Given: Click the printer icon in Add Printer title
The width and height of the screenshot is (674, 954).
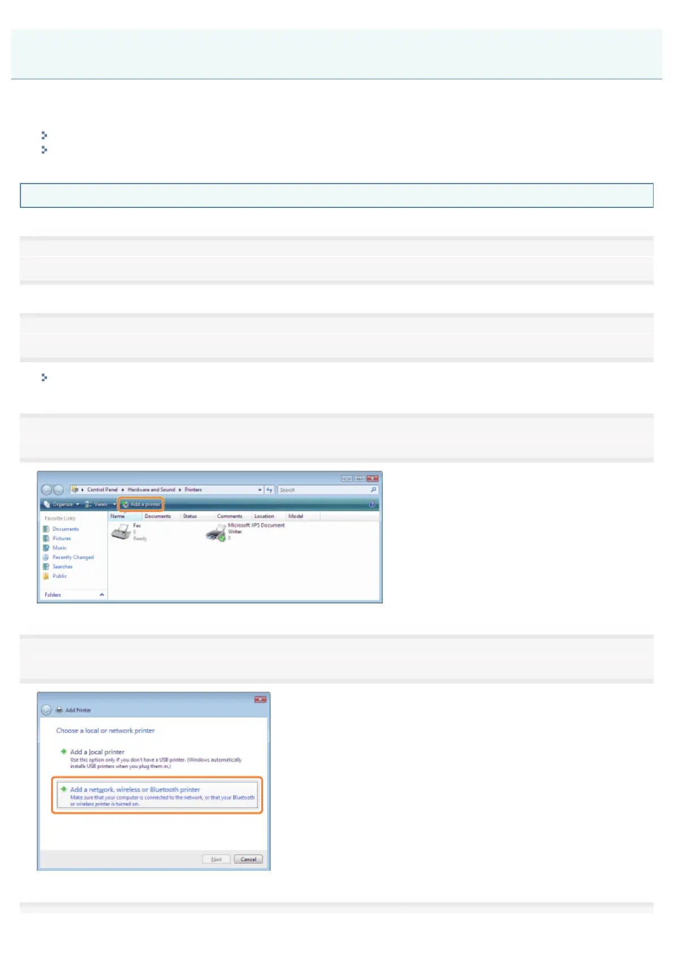Looking at the screenshot, I should (x=59, y=710).
